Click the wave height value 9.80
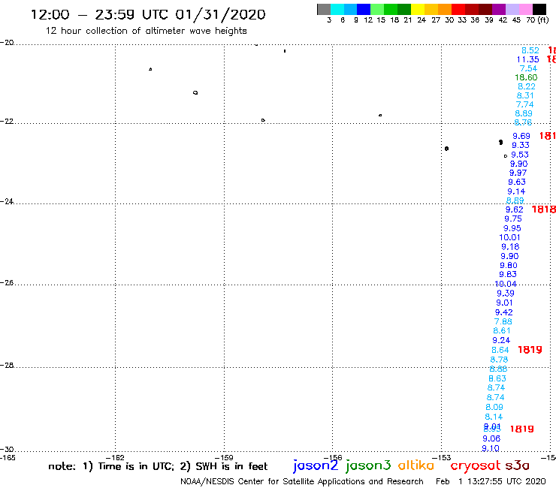Image resolution: width=556 pixels, height=488 pixels. point(509,266)
